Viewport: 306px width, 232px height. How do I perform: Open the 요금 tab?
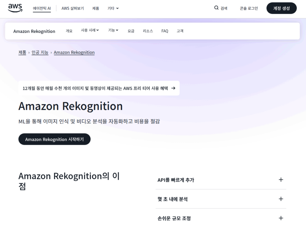[131, 31]
